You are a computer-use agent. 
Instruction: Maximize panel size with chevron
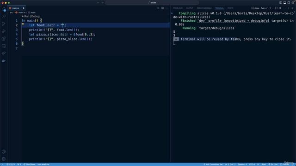click(288, 8)
